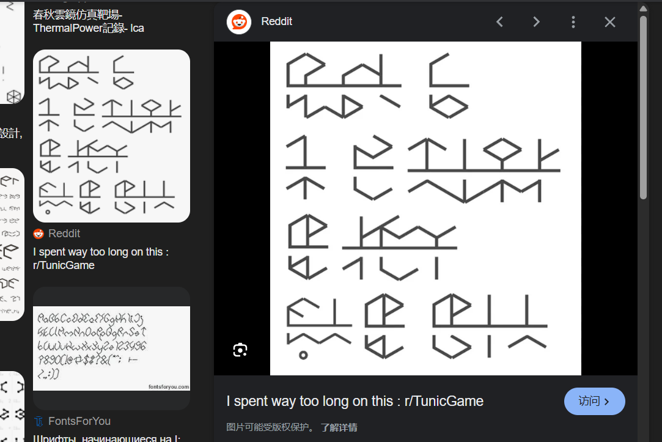Open the three-dot more options menu

pos(573,22)
